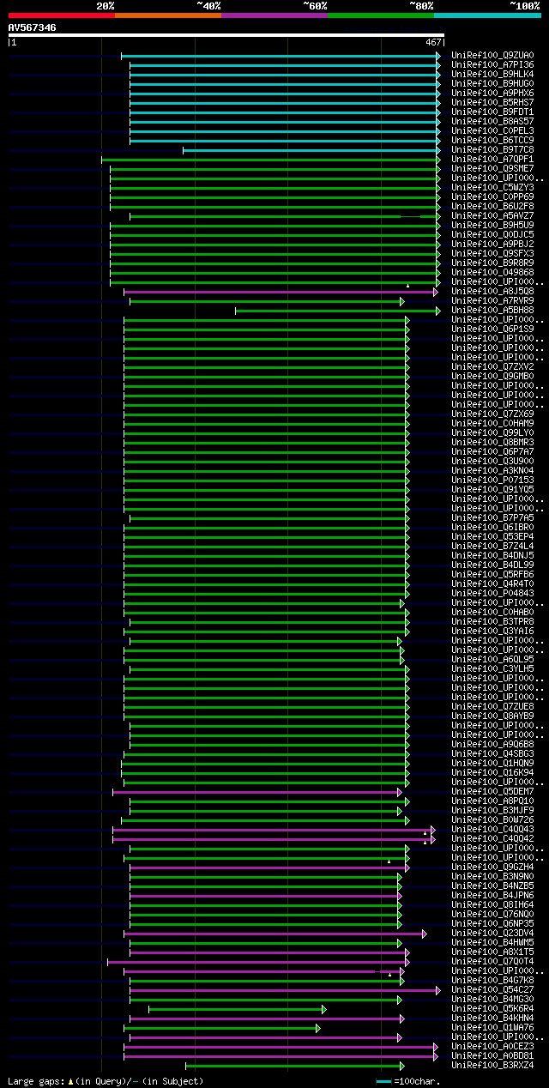Click the white query ruler bar from 1 to 467
Screen dimensions: 549x1088
(226, 35)
